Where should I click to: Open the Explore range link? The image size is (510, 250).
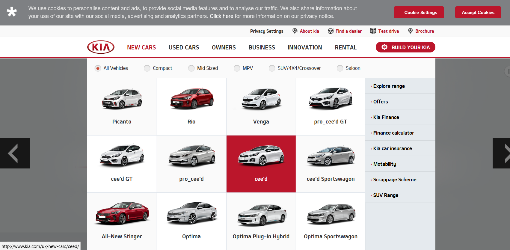pyautogui.click(x=389, y=86)
